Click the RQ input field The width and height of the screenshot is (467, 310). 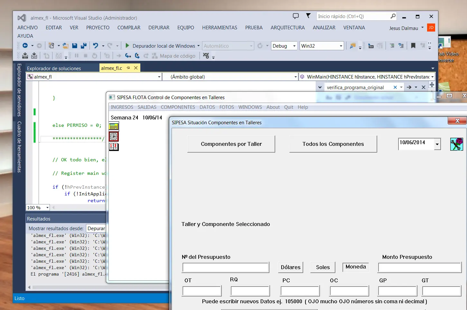tap(250, 291)
